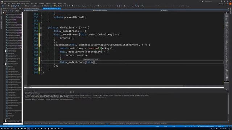Click 'return preventDefault;' on line 653
Image resolution: width=232 pixels, height=130 pixels.
click(70, 17)
